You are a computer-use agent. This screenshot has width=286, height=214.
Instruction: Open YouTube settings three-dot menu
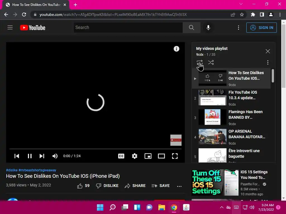coord(239,28)
